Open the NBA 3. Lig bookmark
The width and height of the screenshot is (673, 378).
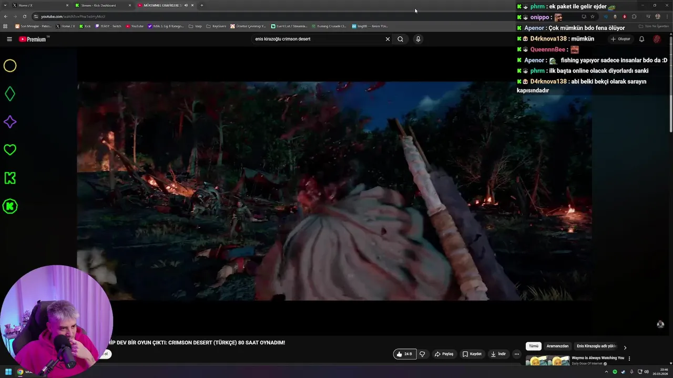166,26
